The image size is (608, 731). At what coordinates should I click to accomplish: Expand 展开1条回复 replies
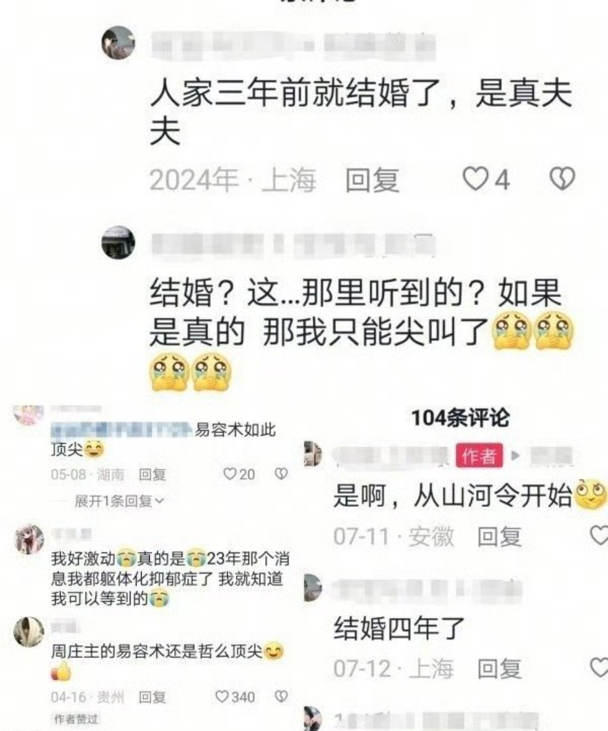tap(119, 501)
